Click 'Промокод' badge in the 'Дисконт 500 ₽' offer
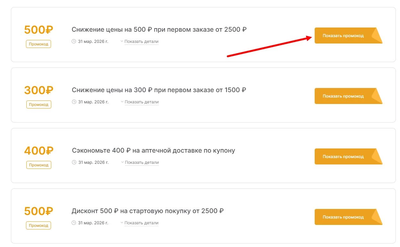 tap(38, 226)
